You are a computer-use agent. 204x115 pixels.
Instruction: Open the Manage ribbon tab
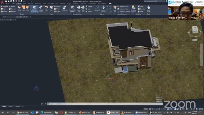(x=63, y=4)
